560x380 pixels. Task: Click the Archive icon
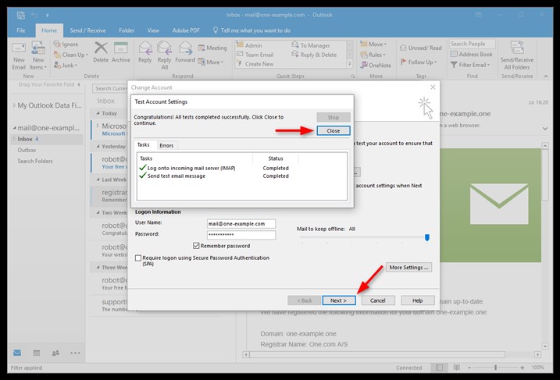tap(121, 48)
